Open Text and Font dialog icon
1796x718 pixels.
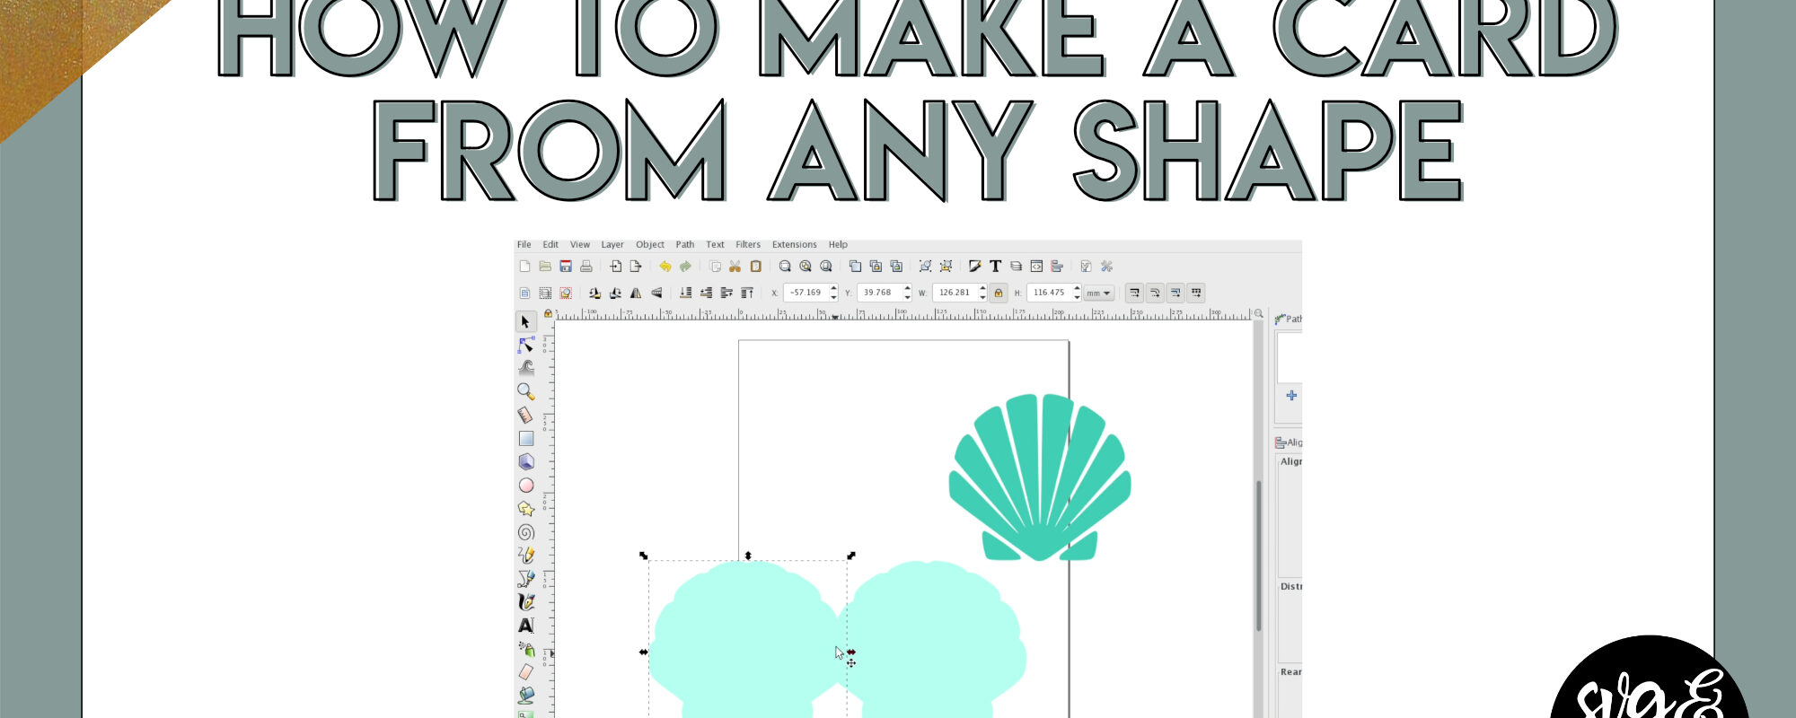point(995,266)
